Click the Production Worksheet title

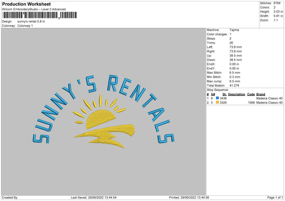tap(27, 4)
